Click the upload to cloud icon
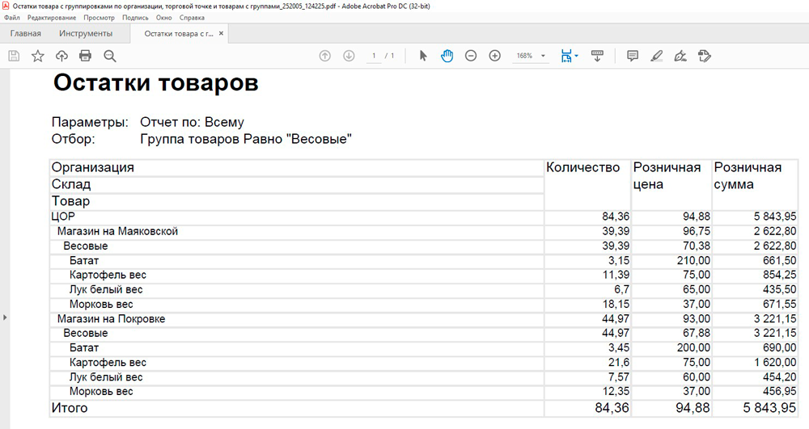This screenshot has width=809, height=429. click(x=61, y=56)
